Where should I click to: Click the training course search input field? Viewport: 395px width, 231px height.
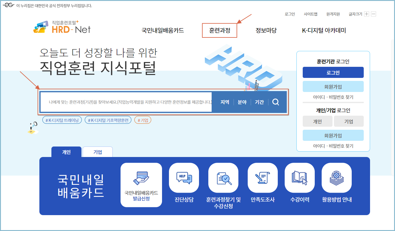coord(126,102)
